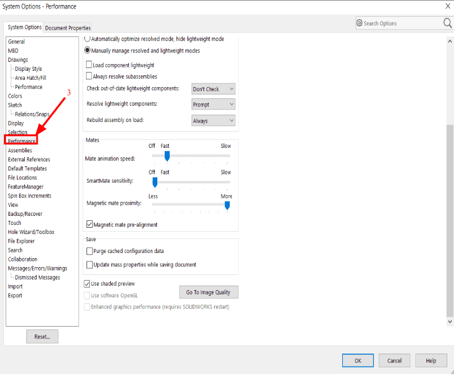
Task: Select Default Templates category
Action: click(x=27, y=168)
